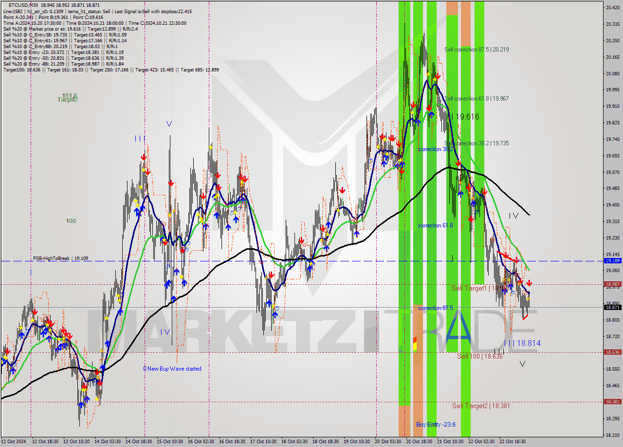Click the '21 Oct 10:30' time axis label
Viewport: 623px width, 447px height.
tap(450, 442)
